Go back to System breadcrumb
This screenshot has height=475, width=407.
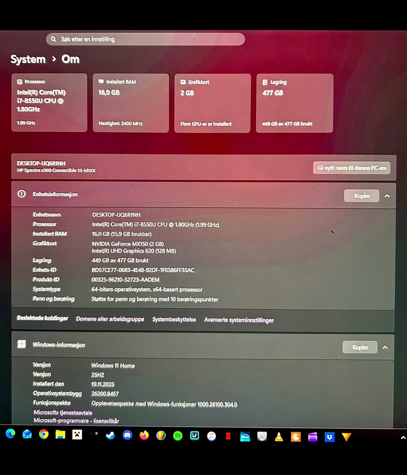[x=28, y=59]
